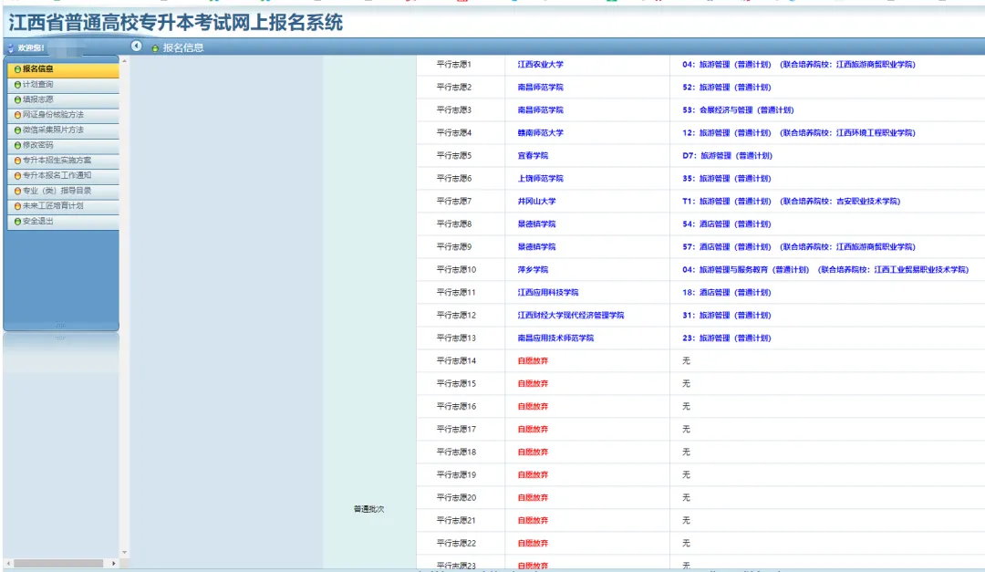Click the horizontal scrollbar thumb at bottom left
The image size is (985, 572).
pos(58,563)
